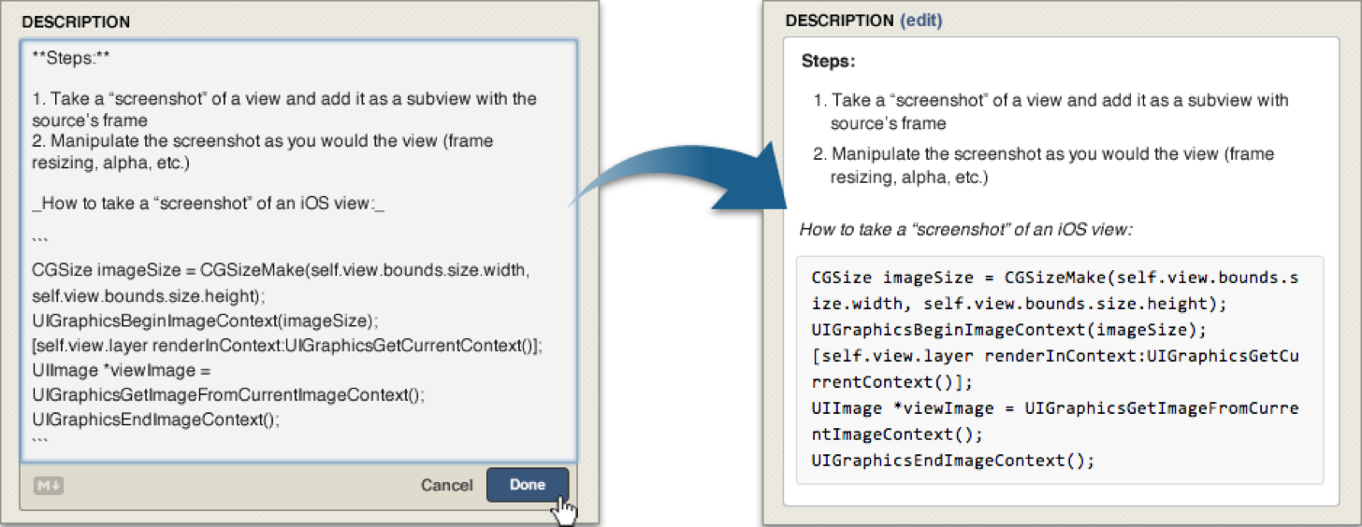Click the Markdown help icon

[x=49, y=485]
